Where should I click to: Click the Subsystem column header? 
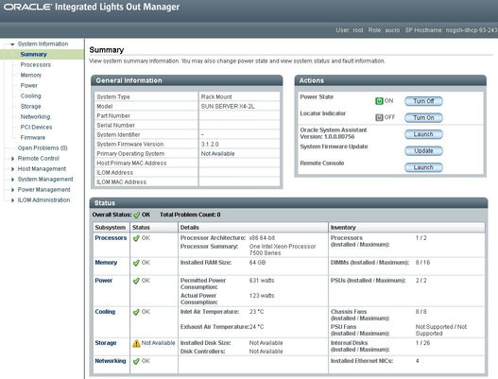pyautogui.click(x=112, y=228)
